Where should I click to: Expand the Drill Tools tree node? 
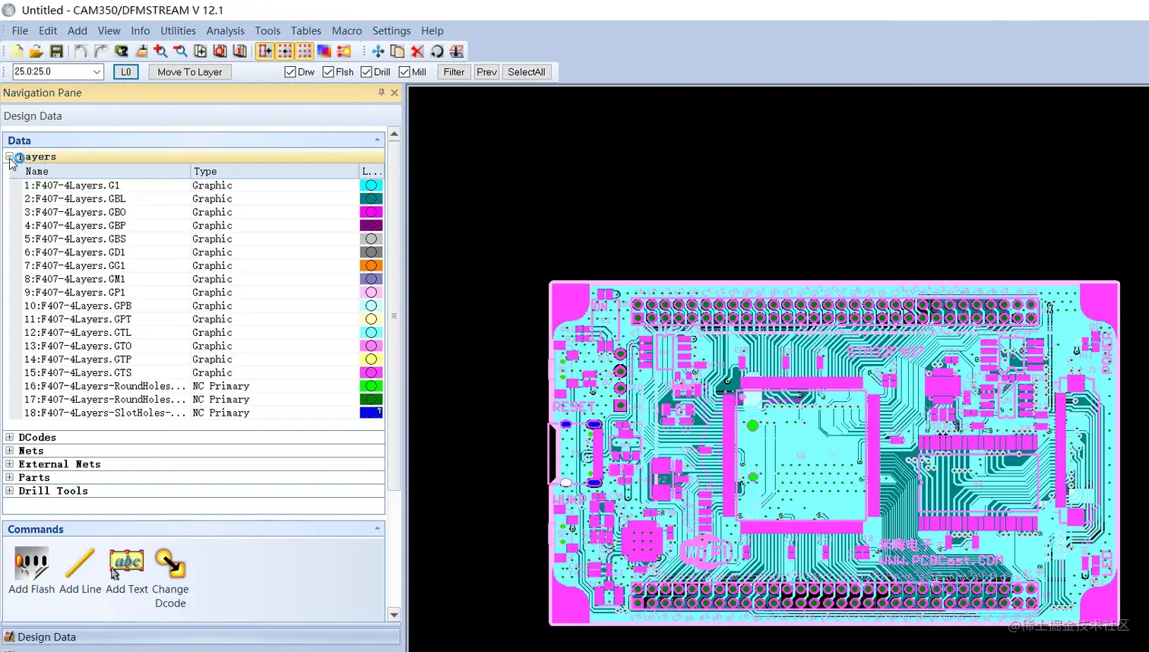(x=10, y=491)
